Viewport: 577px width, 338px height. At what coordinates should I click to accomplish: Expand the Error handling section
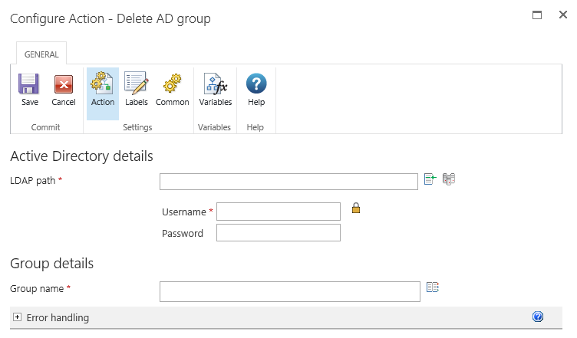point(17,317)
